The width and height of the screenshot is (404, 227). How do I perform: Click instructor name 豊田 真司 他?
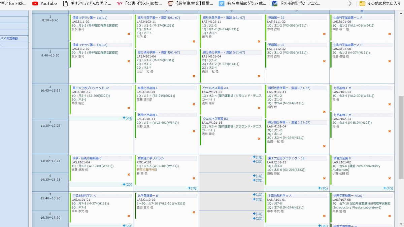coord(145,207)
